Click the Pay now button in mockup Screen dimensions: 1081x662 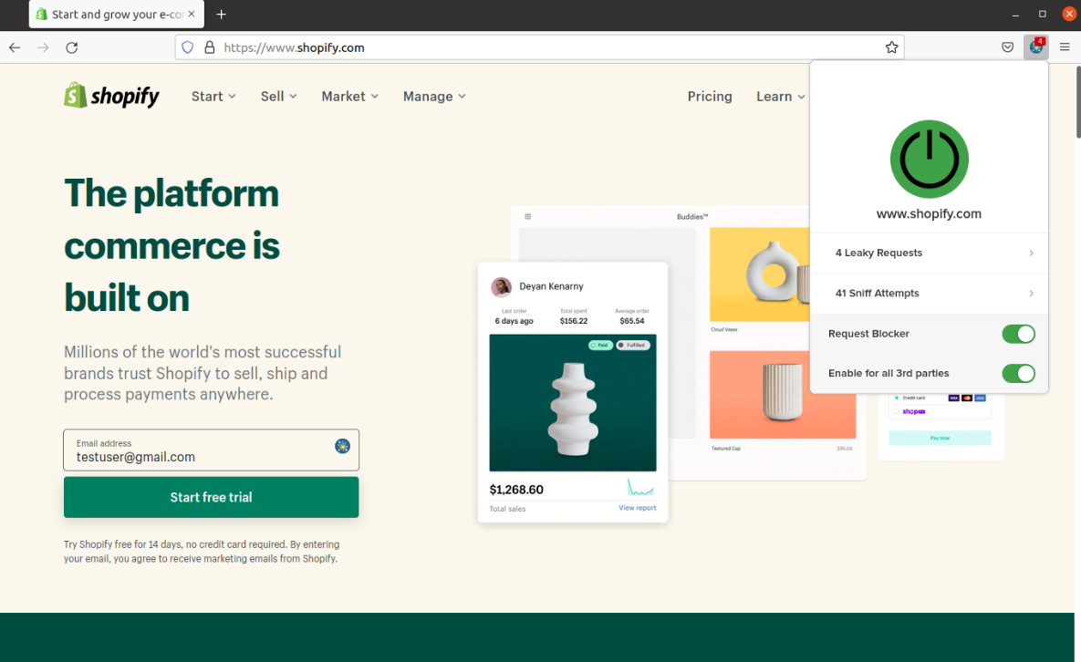click(940, 438)
